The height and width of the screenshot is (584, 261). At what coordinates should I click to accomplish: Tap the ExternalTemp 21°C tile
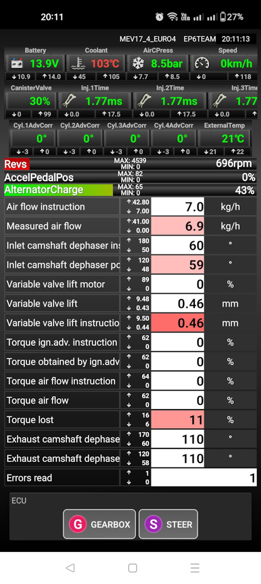point(224,138)
